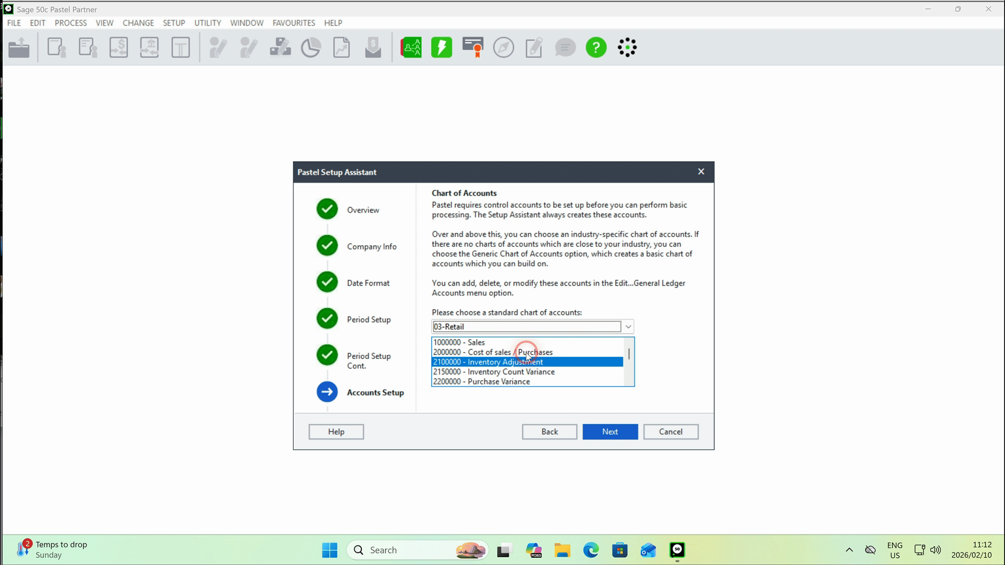Open the PROCESS menu
Image resolution: width=1005 pixels, height=565 pixels.
click(x=71, y=23)
